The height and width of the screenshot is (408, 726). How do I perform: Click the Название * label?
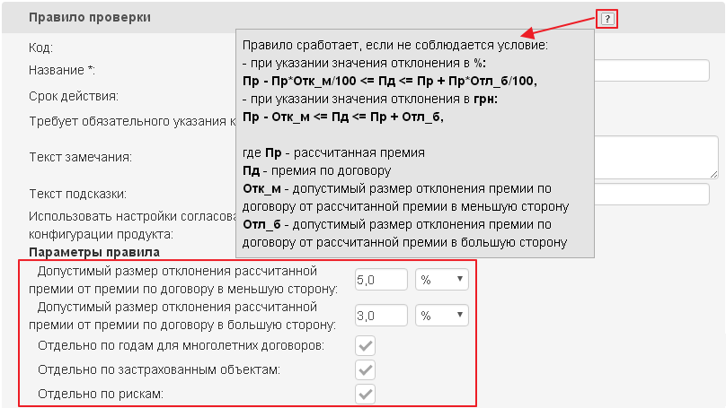[x=62, y=70]
